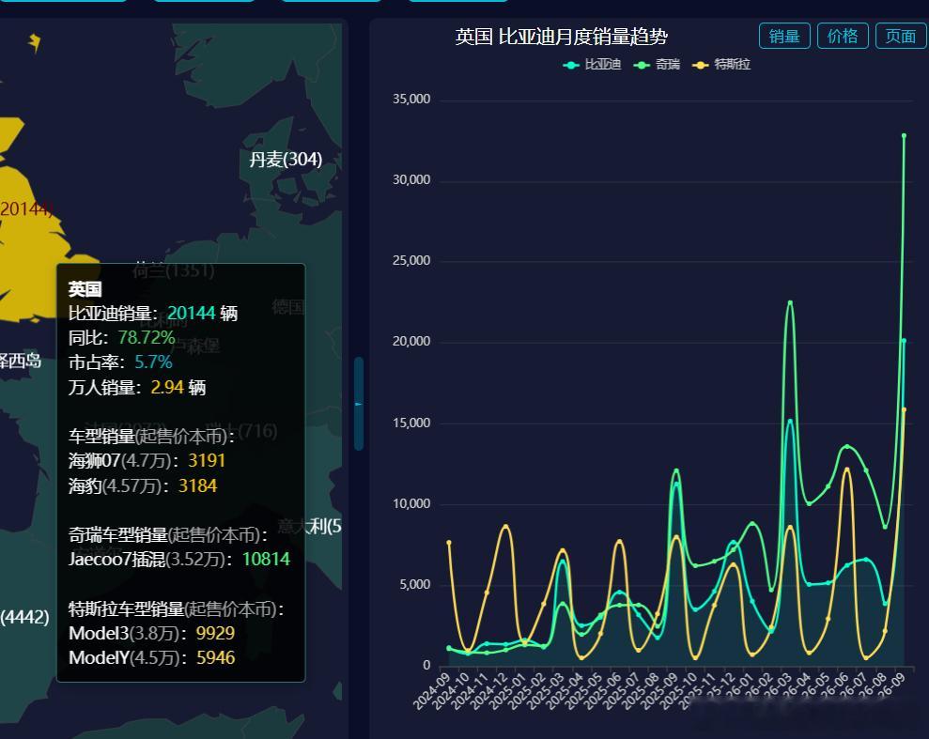Toggle 特斯拉 series in chart legend
This screenshot has width=929, height=739.
click(721, 65)
